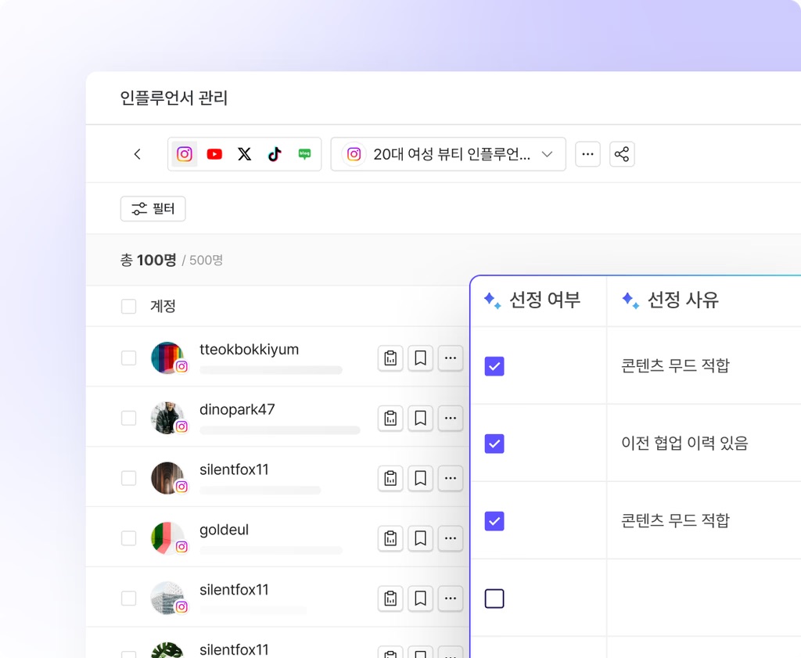
Task: Open report icon for tteokbokkiyum
Action: pos(390,358)
